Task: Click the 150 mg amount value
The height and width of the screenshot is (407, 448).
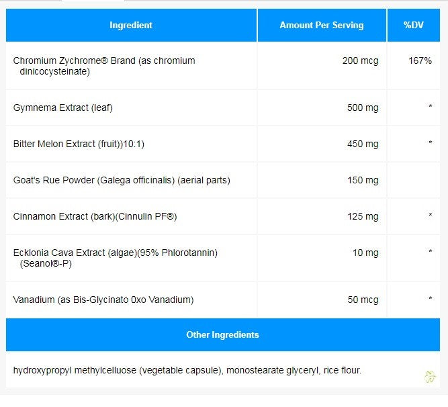Action: (363, 180)
